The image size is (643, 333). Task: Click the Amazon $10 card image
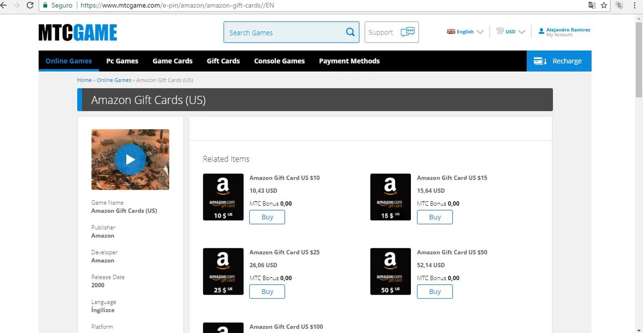click(x=223, y=197)
